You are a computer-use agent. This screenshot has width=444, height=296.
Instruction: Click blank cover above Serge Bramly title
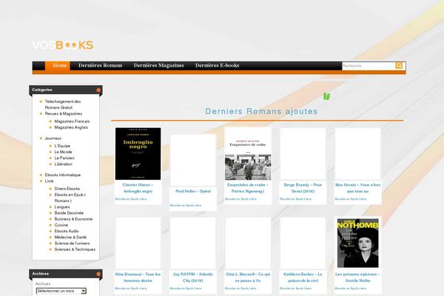pyautogui.click(x=303, y=153)
